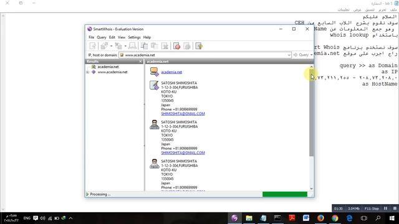Click the SmartWhois taskbar icon
Image resolution: width=399 pixels, height=224 pixels.
point(234,218)
